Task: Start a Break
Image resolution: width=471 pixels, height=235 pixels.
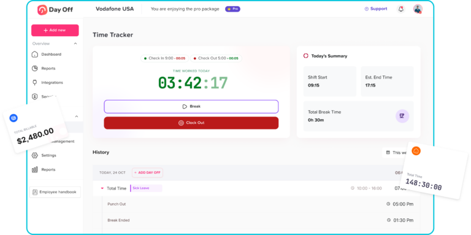Action: (191, 107)
